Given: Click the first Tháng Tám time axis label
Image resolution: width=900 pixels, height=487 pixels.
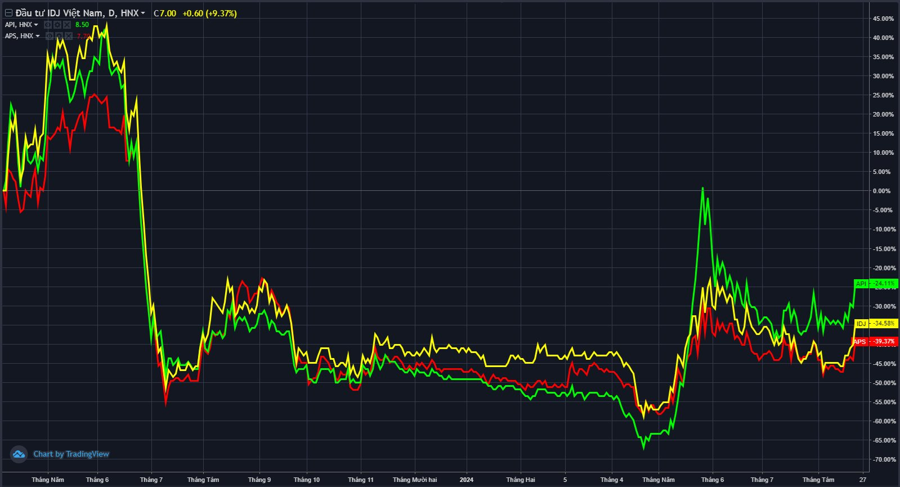Looking at the screenshot, I should point(203,480).
